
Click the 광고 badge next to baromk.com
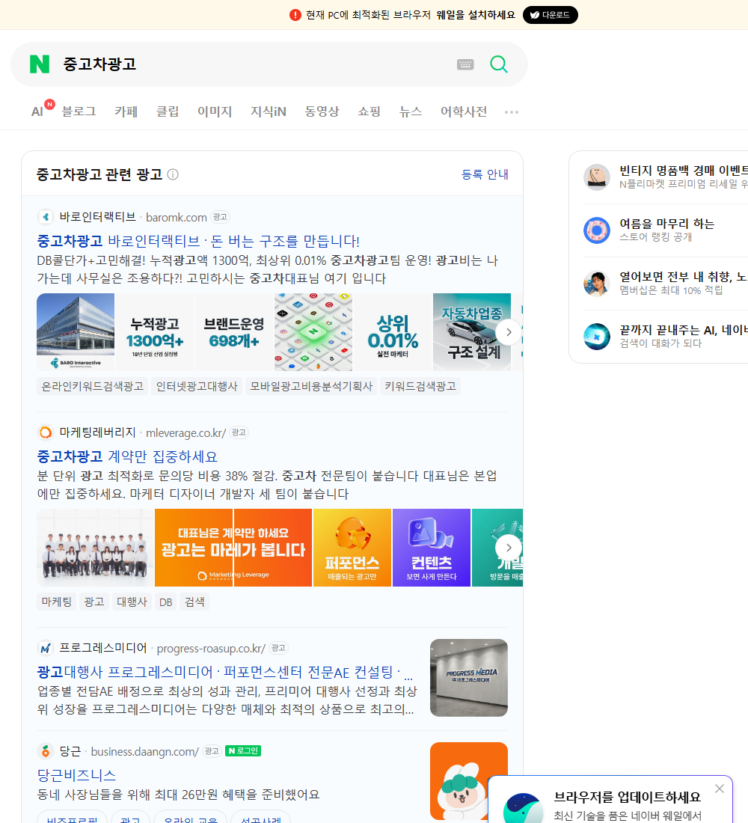point(220,217)
